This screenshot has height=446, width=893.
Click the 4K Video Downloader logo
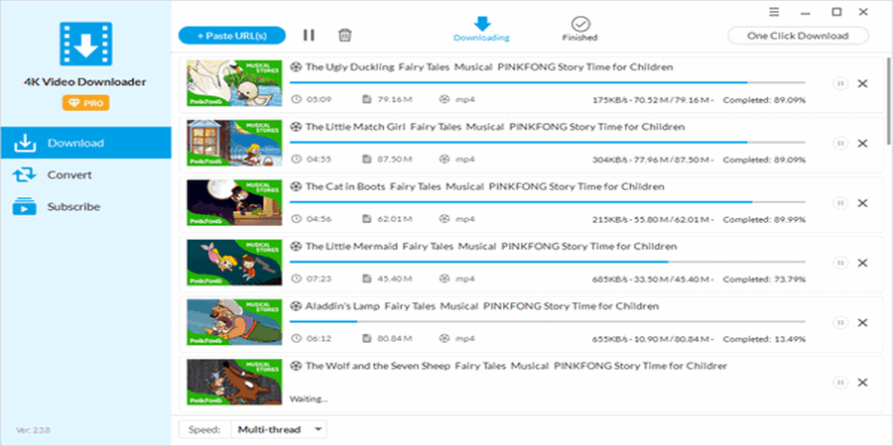pos(86,44)
